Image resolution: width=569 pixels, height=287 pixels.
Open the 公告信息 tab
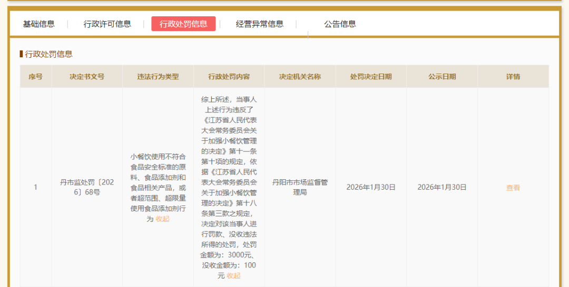point(340,24)
